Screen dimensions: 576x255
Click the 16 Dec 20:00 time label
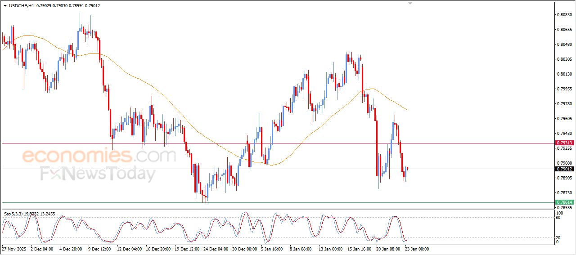(x=158, y=249)
